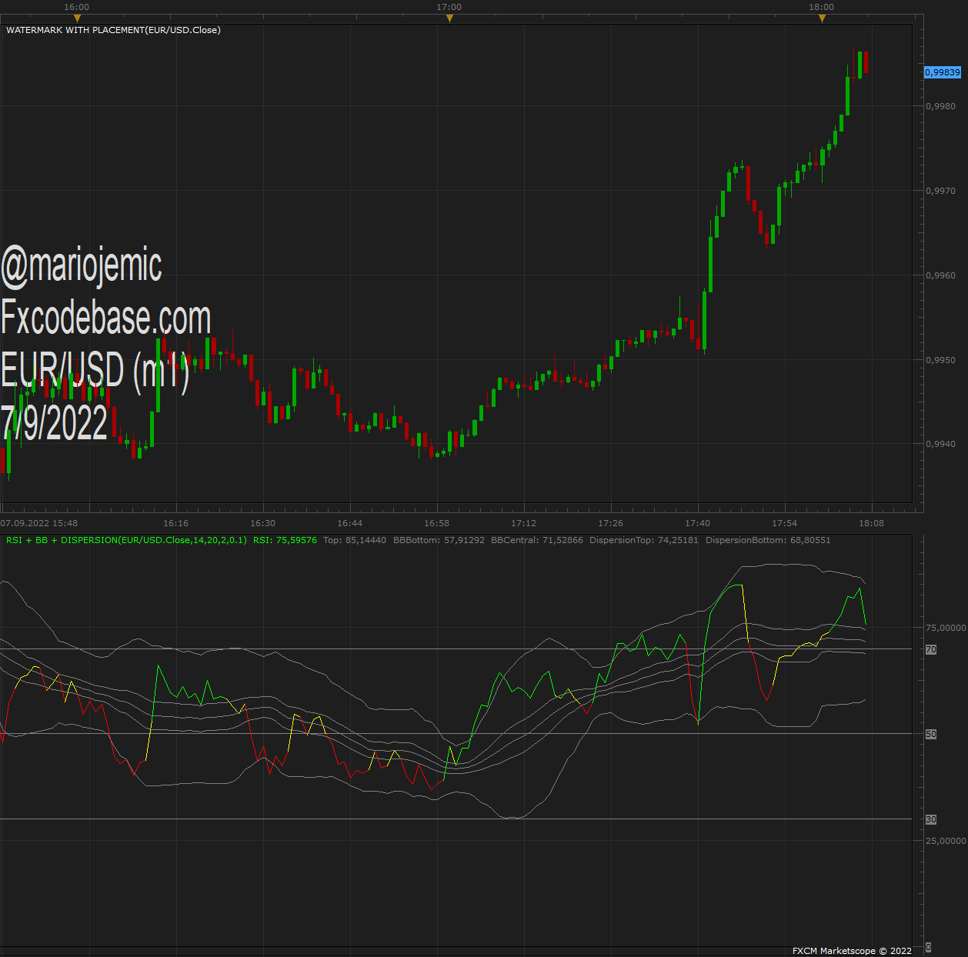
Task: Select the WATERMARK WITH PLACEMENT indicator label
Action: click(x=113, y=30)
